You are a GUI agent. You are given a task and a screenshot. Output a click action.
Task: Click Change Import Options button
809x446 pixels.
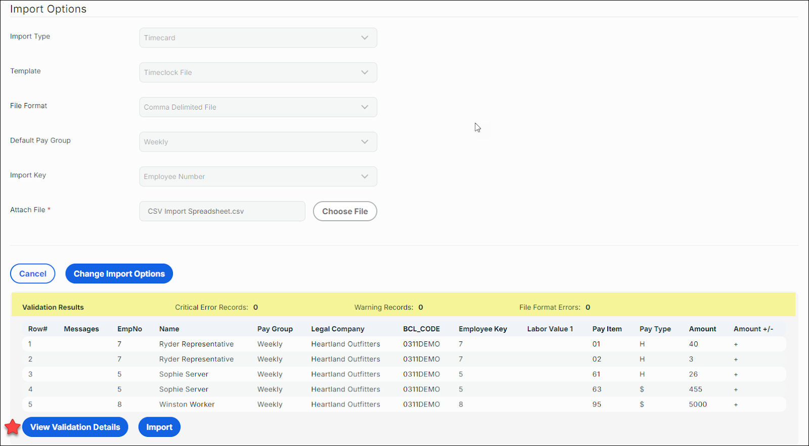119,274
